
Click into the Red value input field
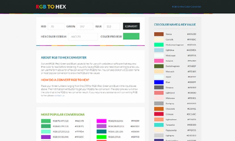coord(56,26)
